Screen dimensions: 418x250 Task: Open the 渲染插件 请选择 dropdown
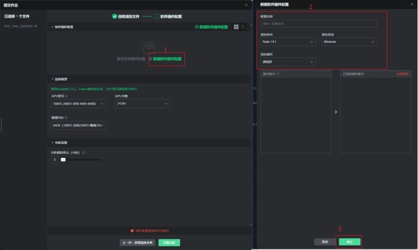(288, 62)
